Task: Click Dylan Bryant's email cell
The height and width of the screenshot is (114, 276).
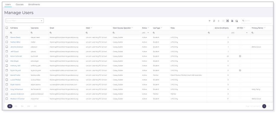Action: [x=63, y=71]
